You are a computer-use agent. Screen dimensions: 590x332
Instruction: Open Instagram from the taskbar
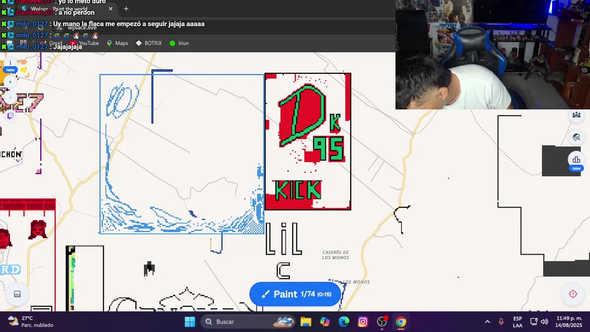click(x=363, y=322)
